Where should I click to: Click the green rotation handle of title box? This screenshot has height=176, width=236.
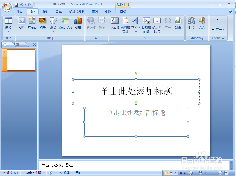136,73
